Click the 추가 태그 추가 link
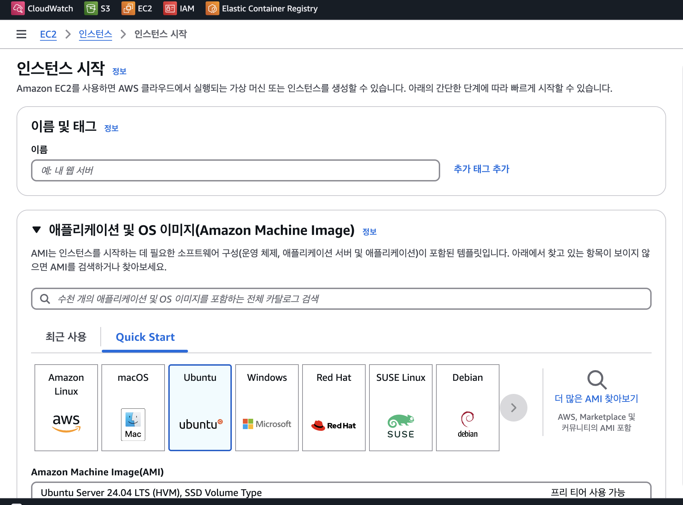Viewport: 683px width, 505px height. coord(481,169)
